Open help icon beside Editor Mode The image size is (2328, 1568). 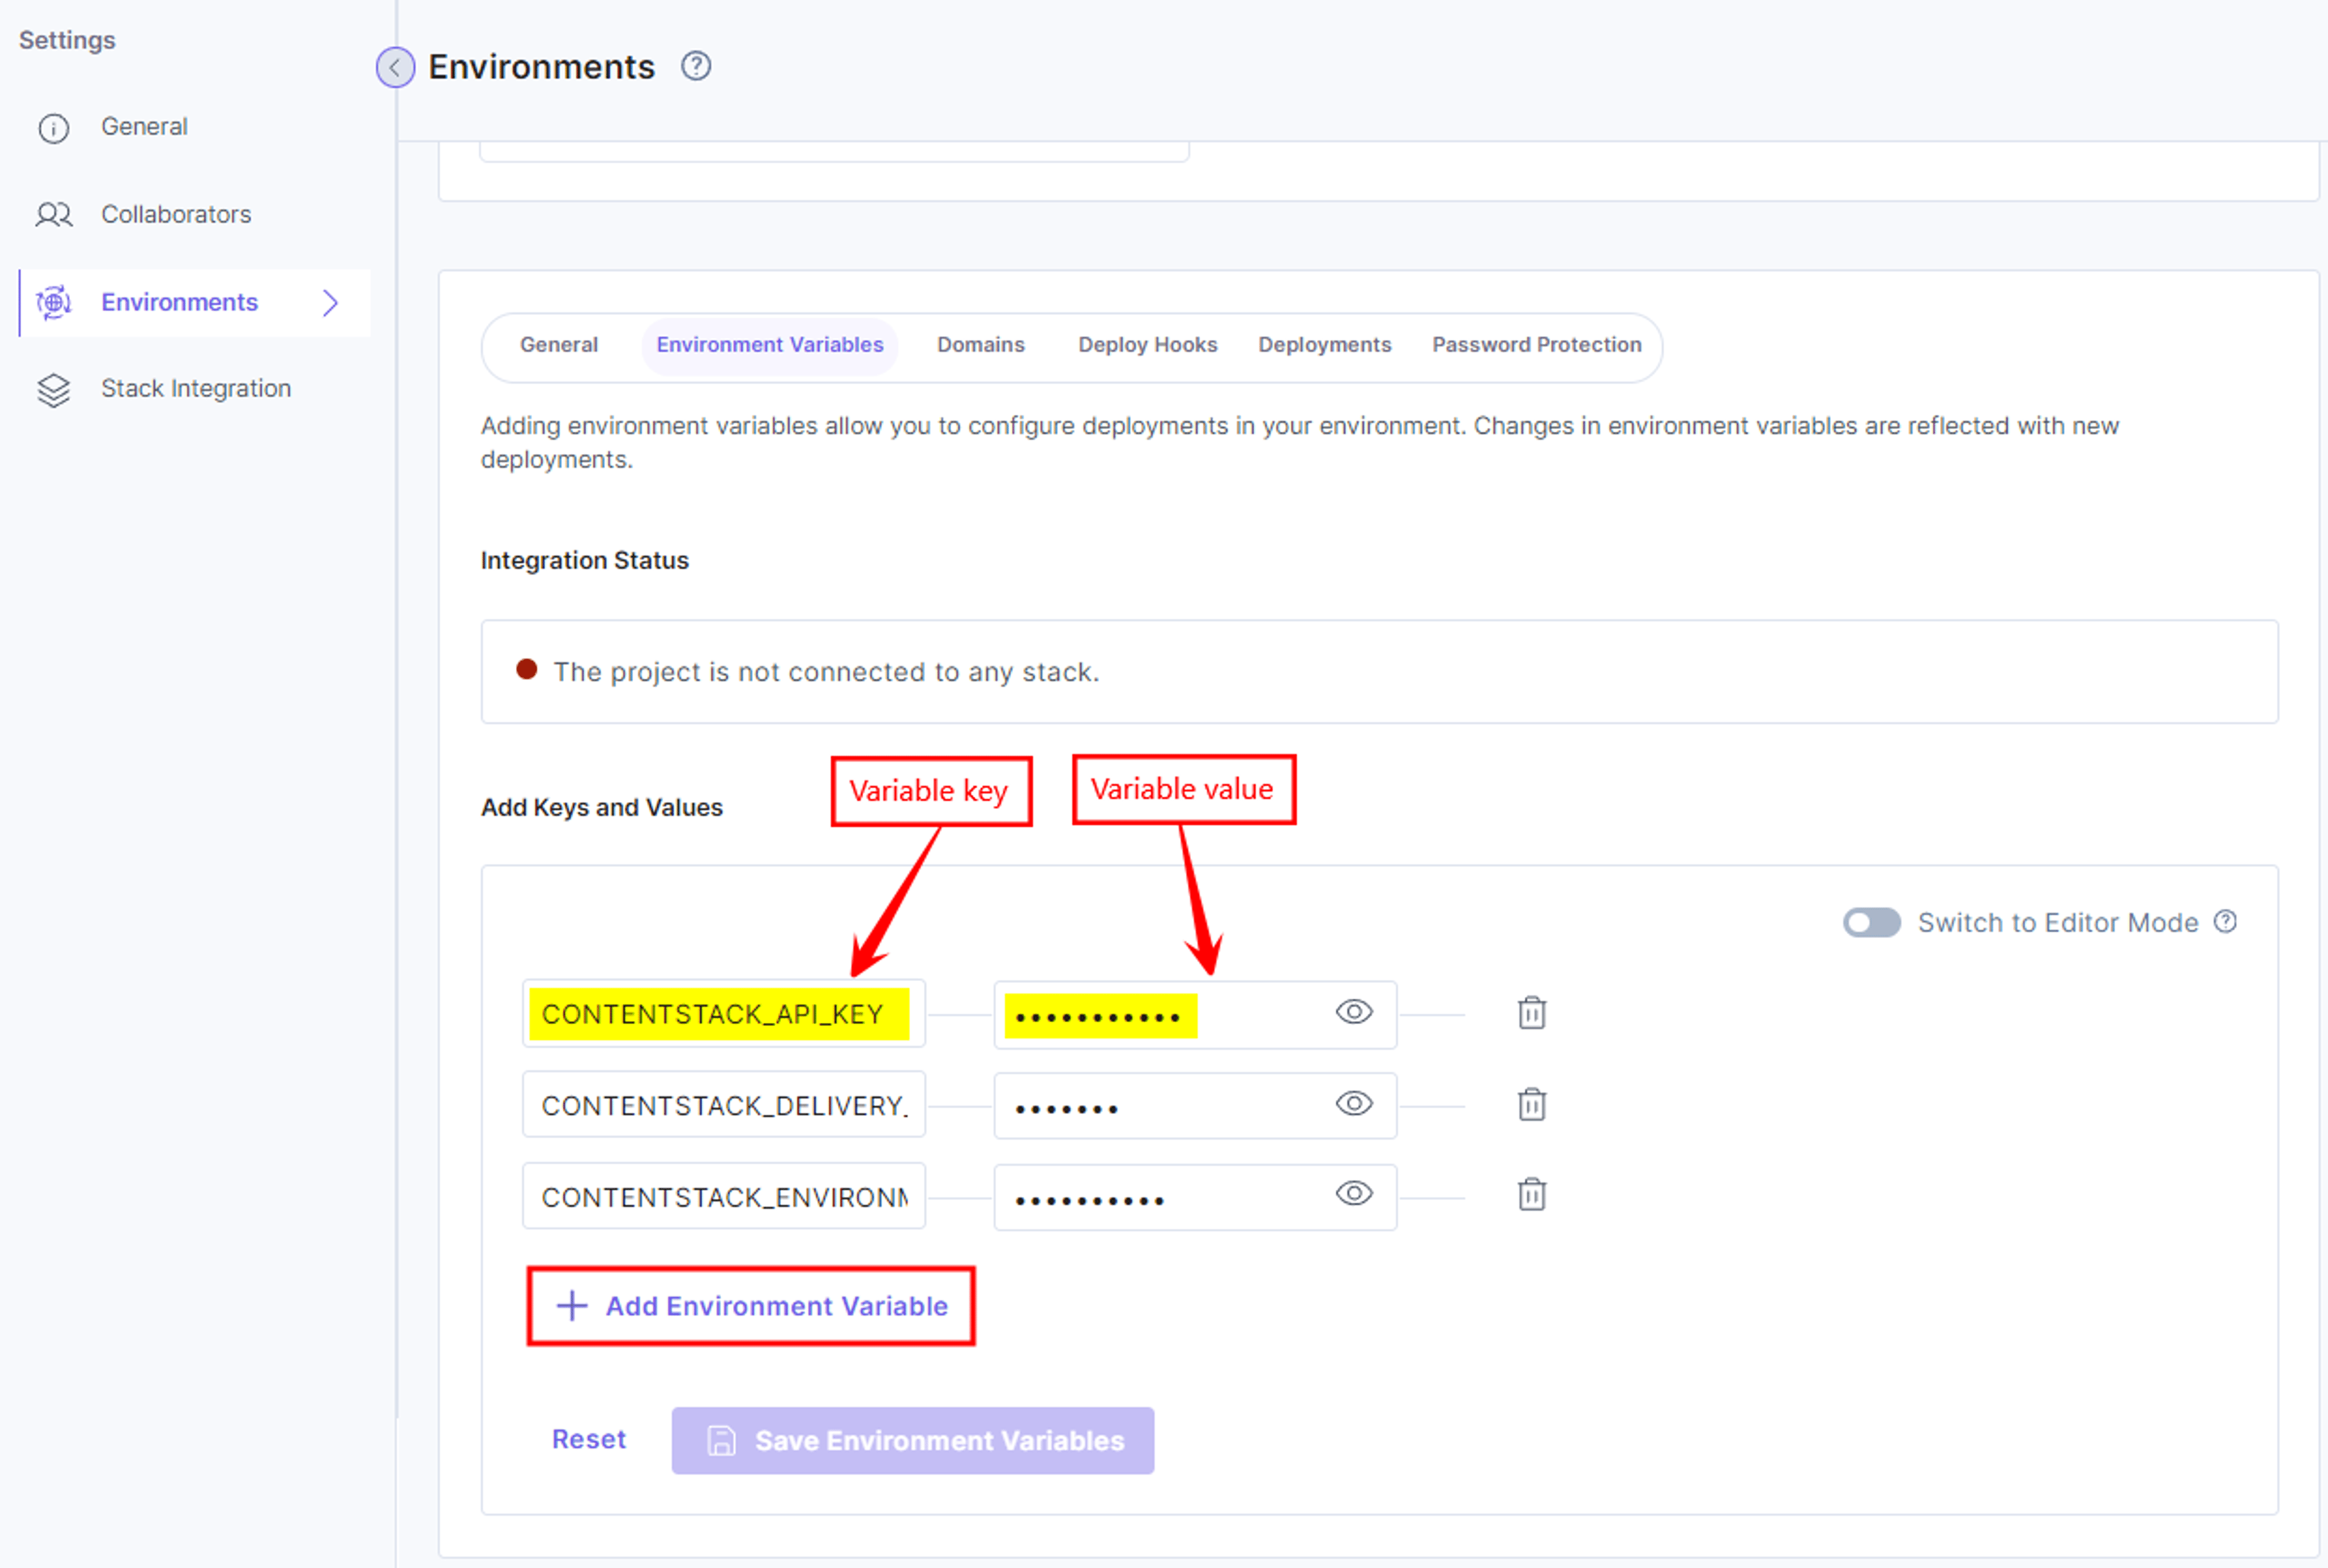(2225, 921)
